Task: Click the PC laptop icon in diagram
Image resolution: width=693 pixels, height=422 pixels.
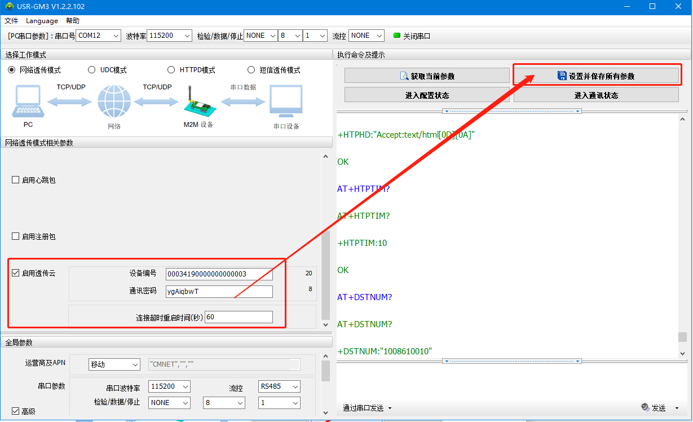Action: [28, 102]
